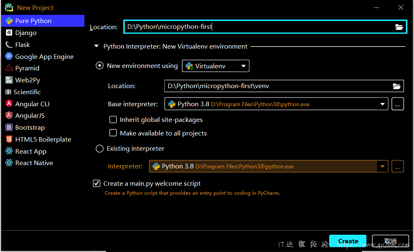Choose Web2Py project type
The width and height of the screenshot is (414, 252).
(43, 80)
